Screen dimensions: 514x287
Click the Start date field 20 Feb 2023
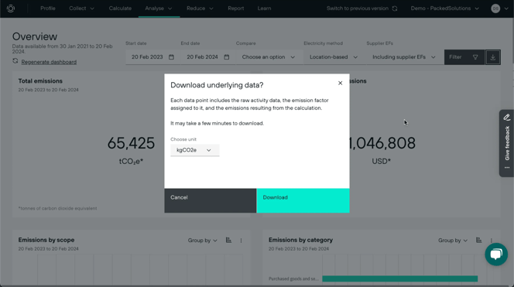pyautogui.click(x=152, y=57)
